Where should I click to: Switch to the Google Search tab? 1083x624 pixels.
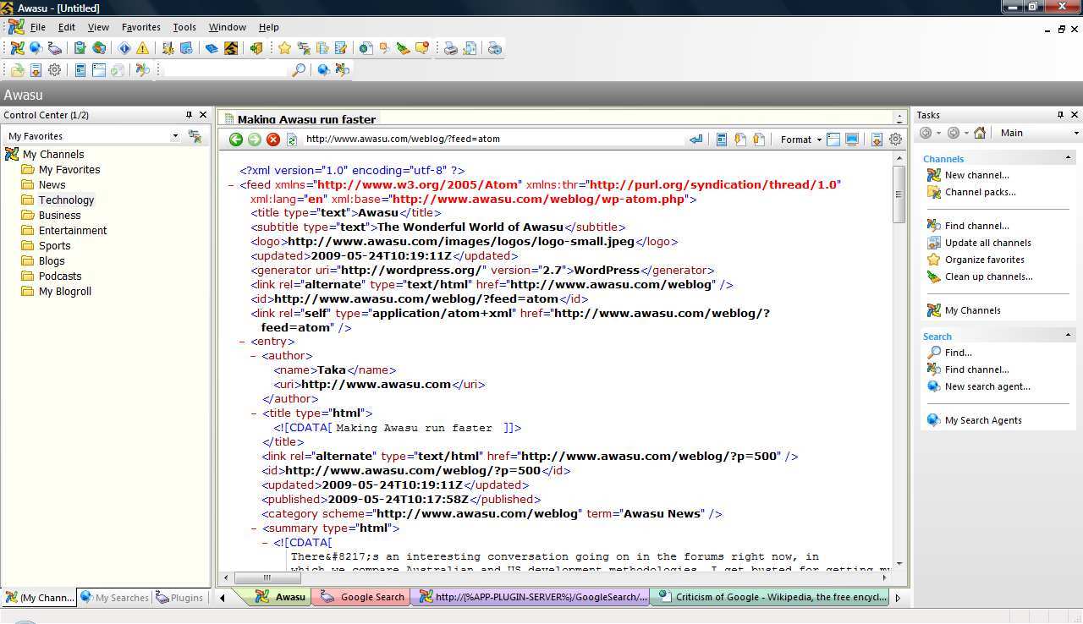362,597
